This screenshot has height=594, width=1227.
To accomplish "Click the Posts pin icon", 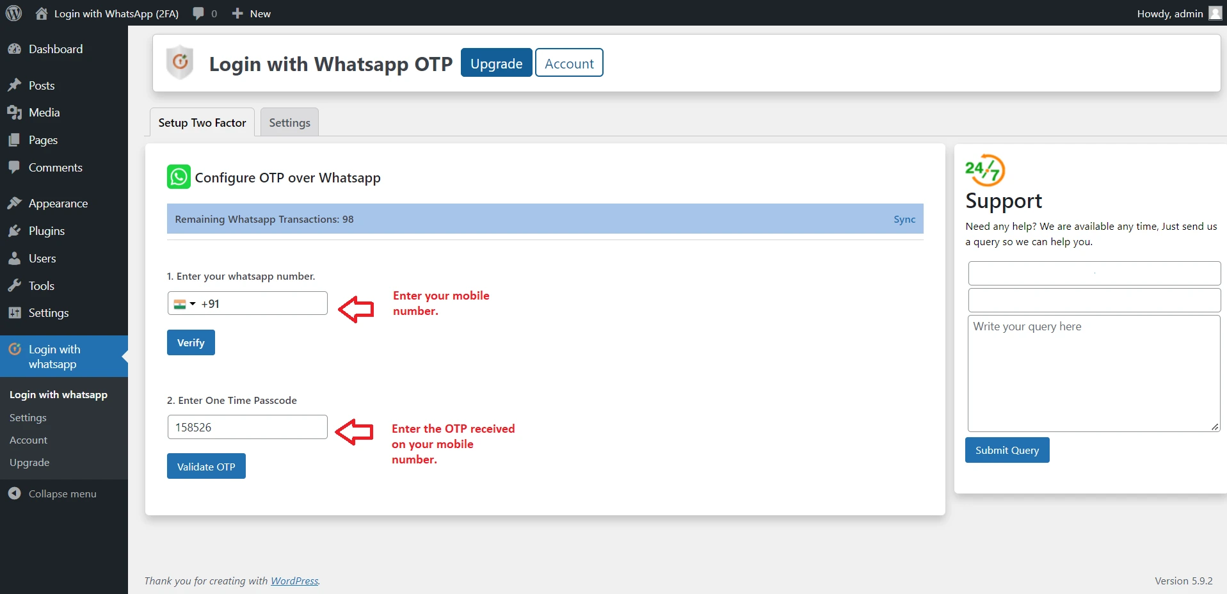I will tap(15, 85).
